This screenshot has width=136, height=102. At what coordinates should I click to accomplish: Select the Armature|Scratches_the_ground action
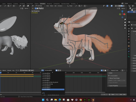(x=53, y=82)
